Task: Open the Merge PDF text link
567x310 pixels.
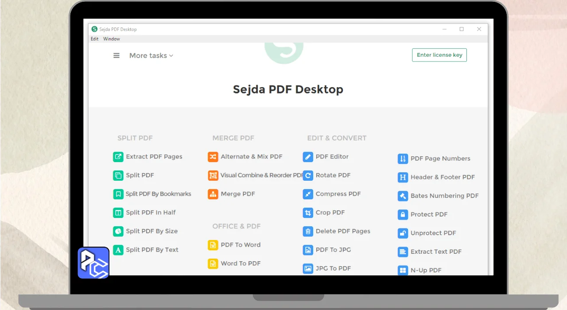Action: pyautogui.click(x=238, y=194)
